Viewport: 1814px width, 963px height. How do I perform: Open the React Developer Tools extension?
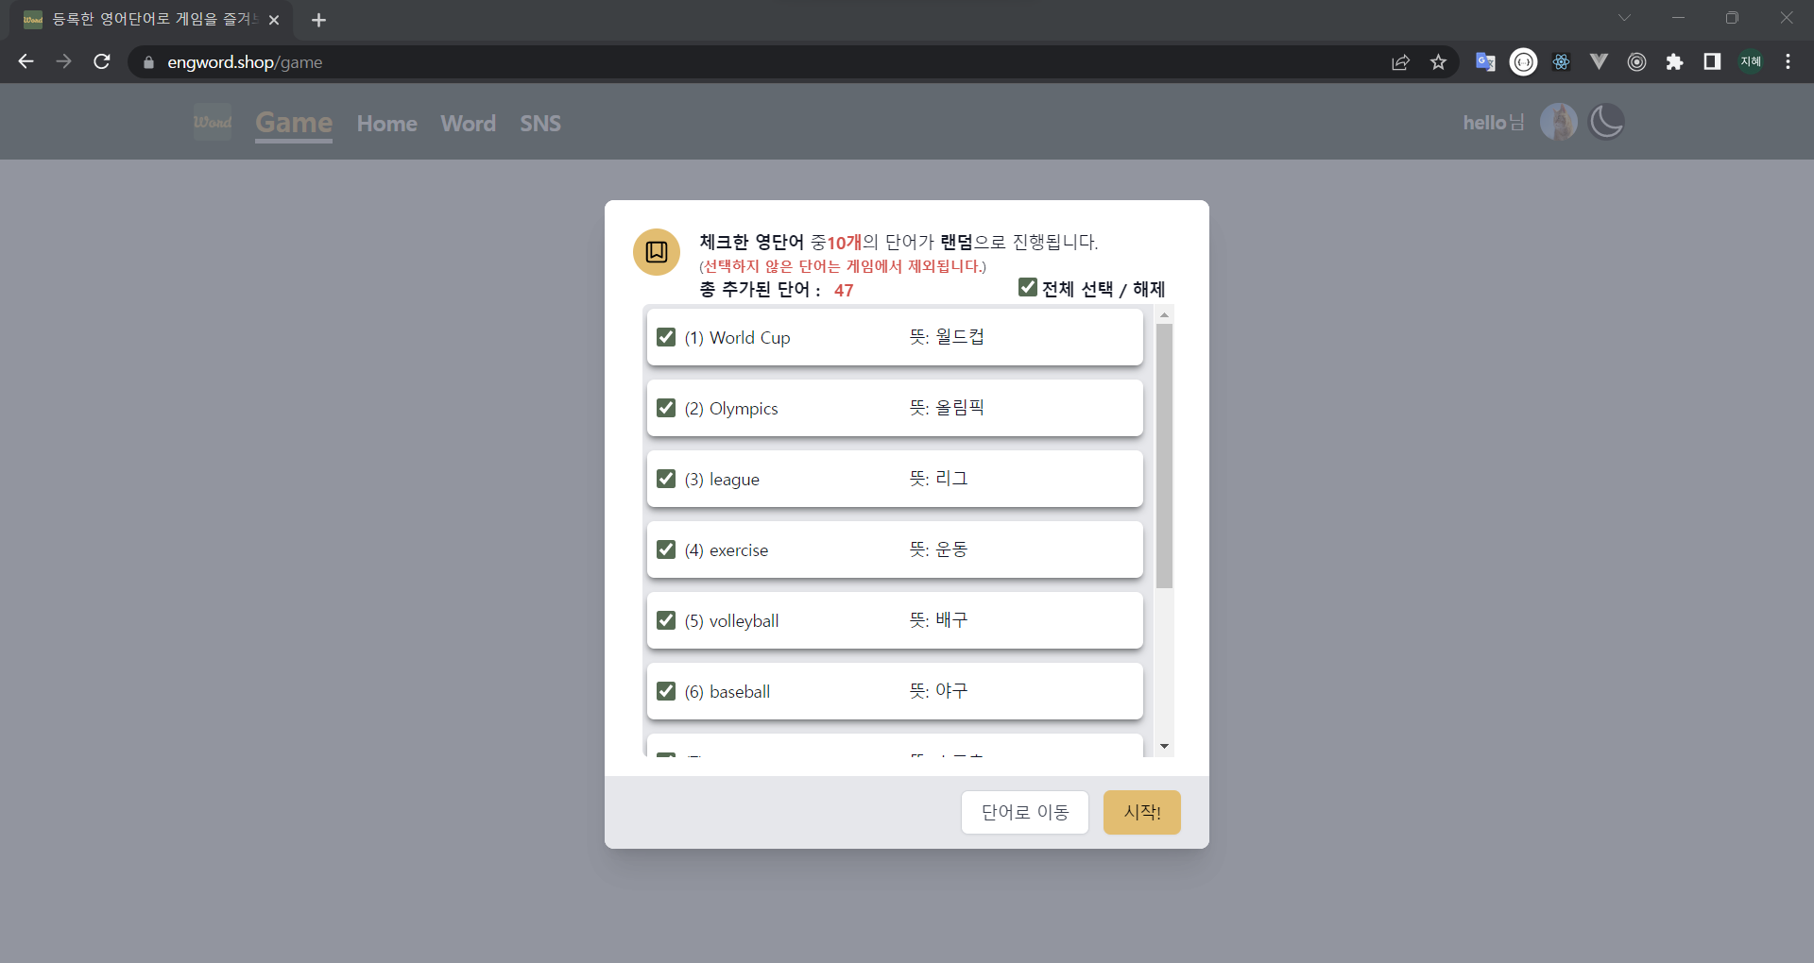coord(1561,61)
